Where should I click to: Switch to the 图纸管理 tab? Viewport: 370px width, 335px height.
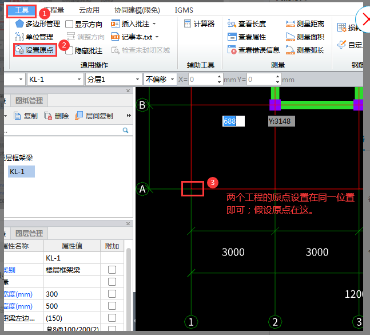(29, 101)
